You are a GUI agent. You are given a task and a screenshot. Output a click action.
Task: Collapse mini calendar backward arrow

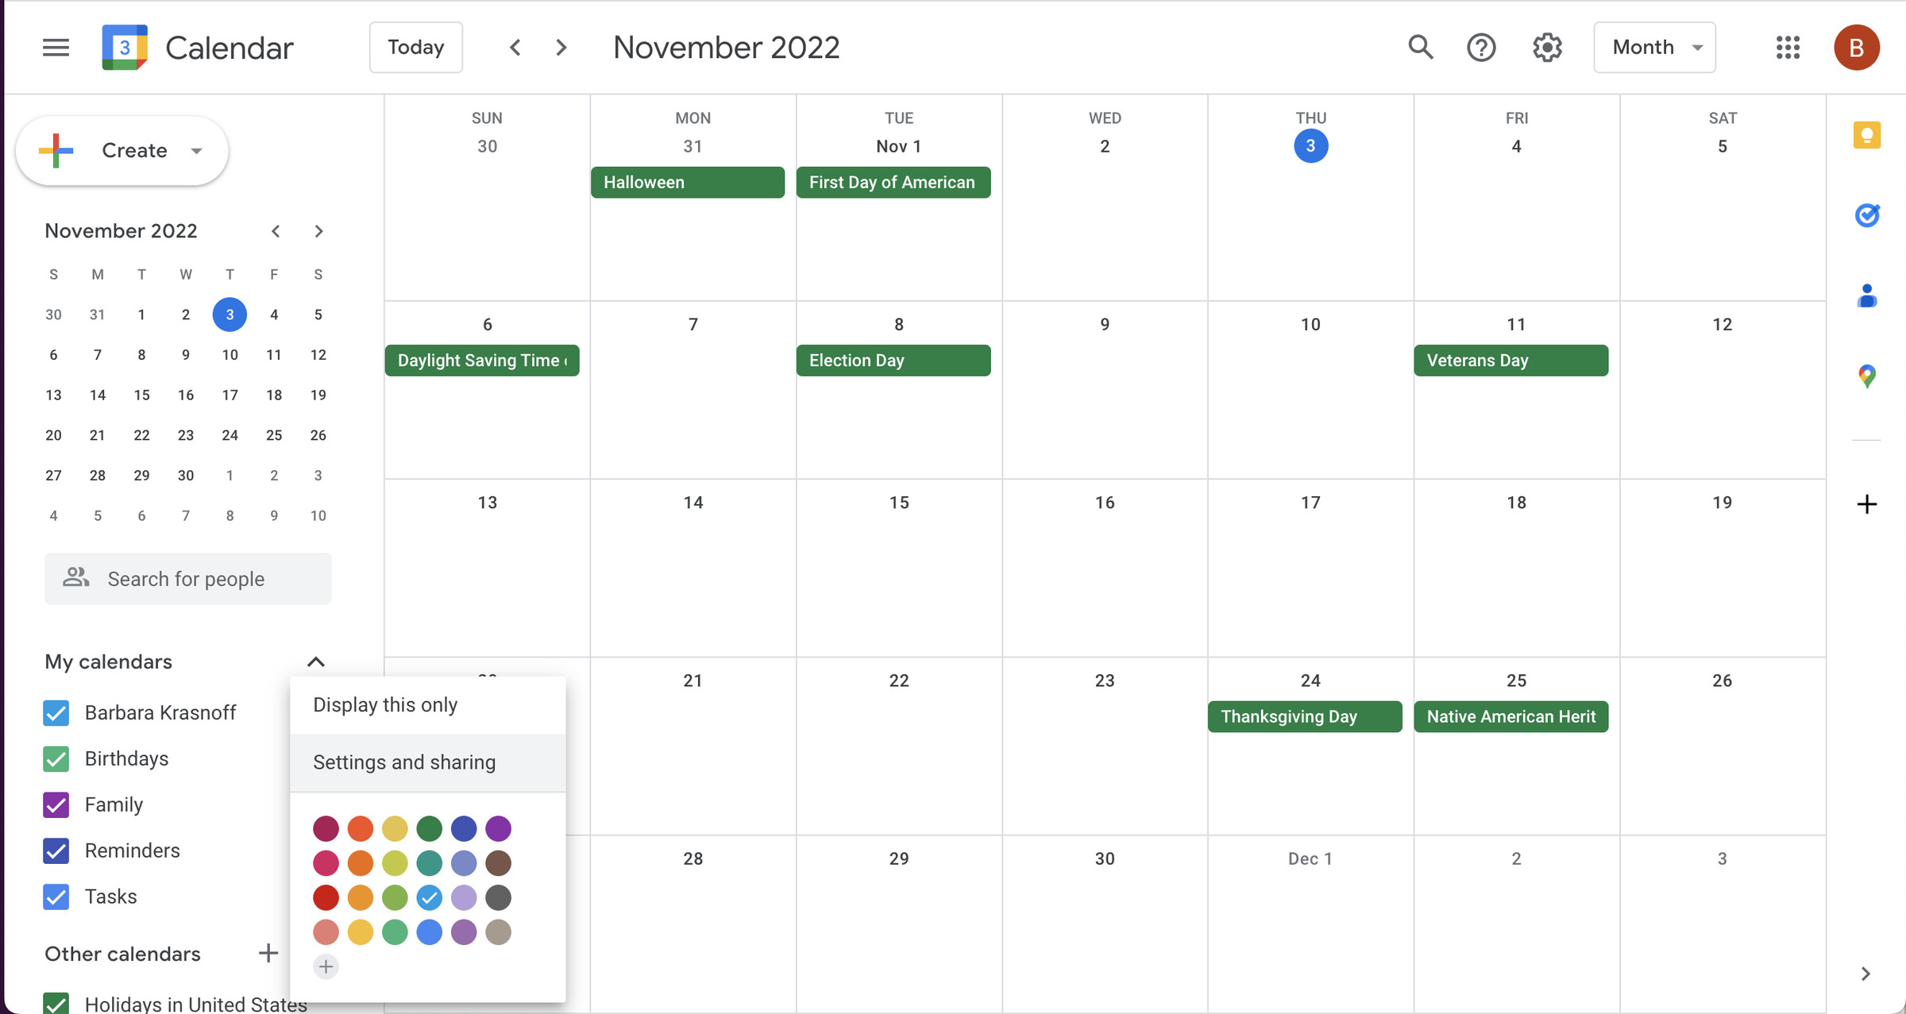[273, 230]
